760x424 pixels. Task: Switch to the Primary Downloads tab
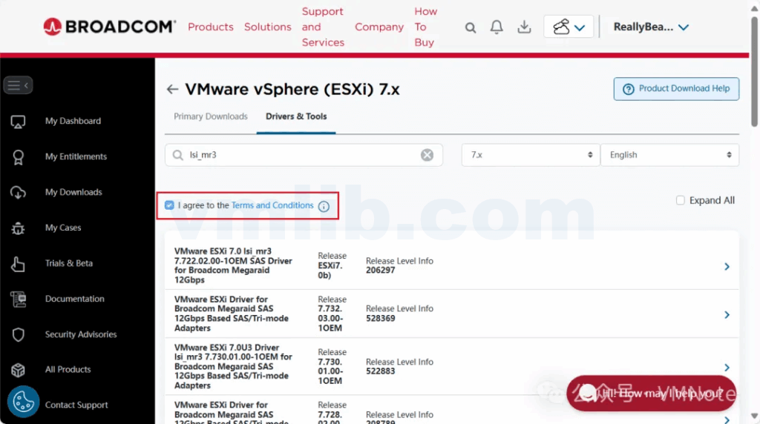(x=211, y=116)
